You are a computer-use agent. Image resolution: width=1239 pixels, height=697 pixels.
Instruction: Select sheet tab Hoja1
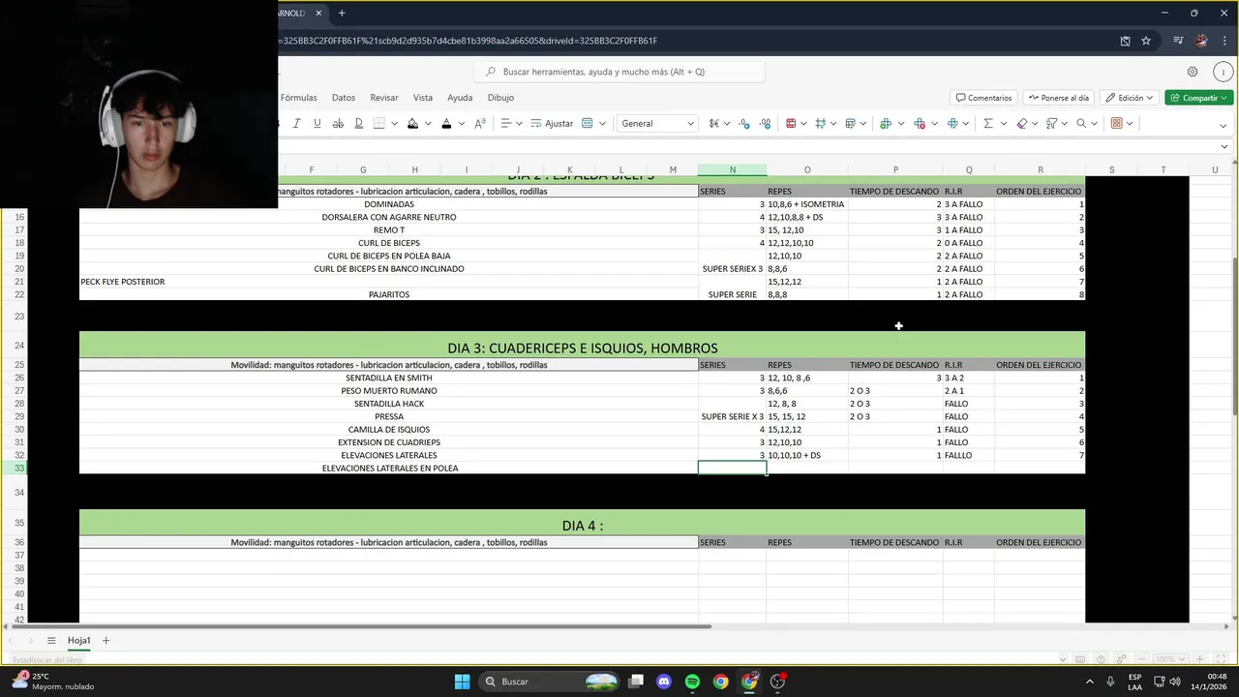[78, 640]
